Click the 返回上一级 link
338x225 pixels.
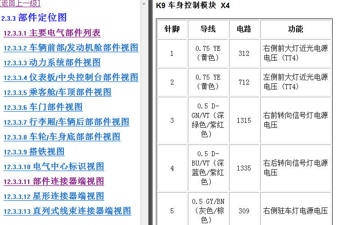[x=20, y=3]
